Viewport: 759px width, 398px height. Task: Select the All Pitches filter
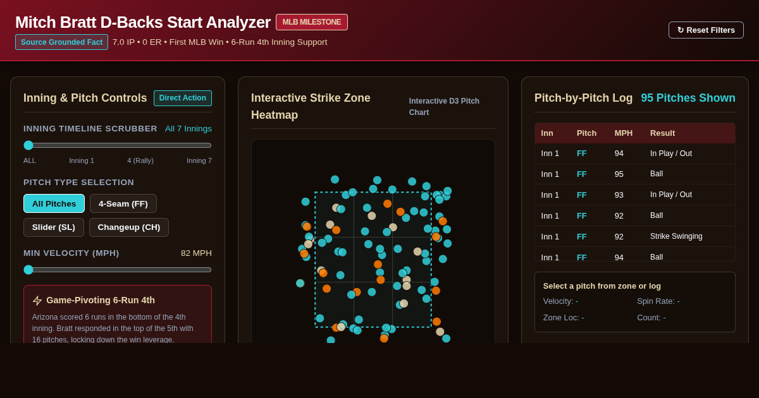tap(54, 203)
